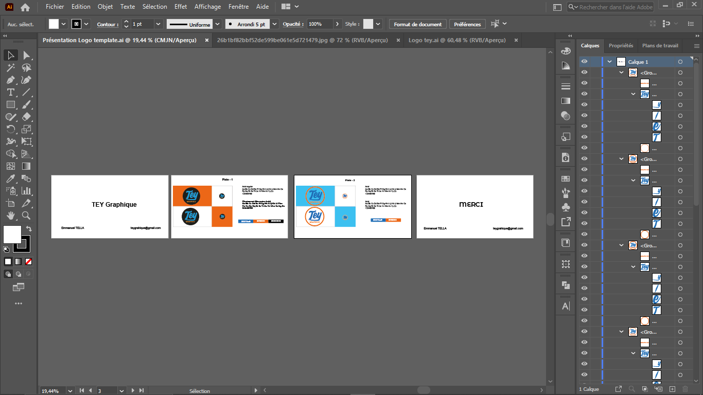Open the Color palette panel icon
703x395 pixels.
(566, 51)
